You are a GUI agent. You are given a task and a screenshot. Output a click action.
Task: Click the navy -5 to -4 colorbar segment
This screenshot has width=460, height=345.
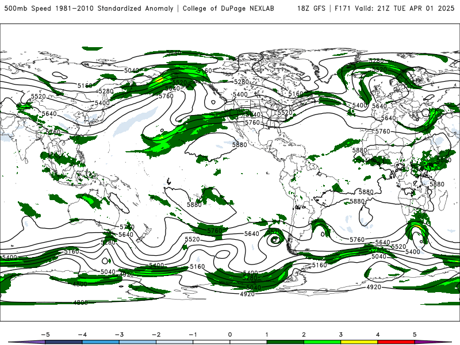click(64, 342)
